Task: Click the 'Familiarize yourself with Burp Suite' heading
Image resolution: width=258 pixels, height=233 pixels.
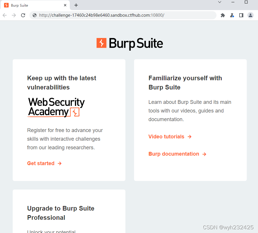Action: click(185, 83)
